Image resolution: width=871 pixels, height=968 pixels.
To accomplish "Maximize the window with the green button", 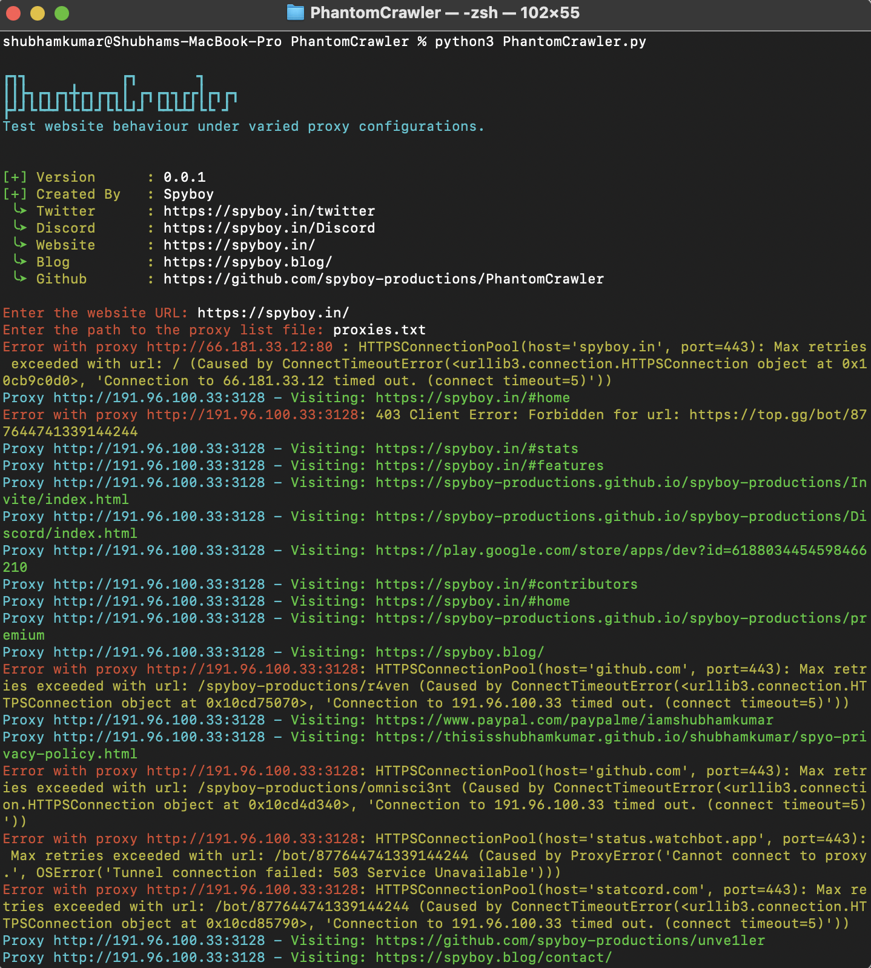I will point(62,13).
